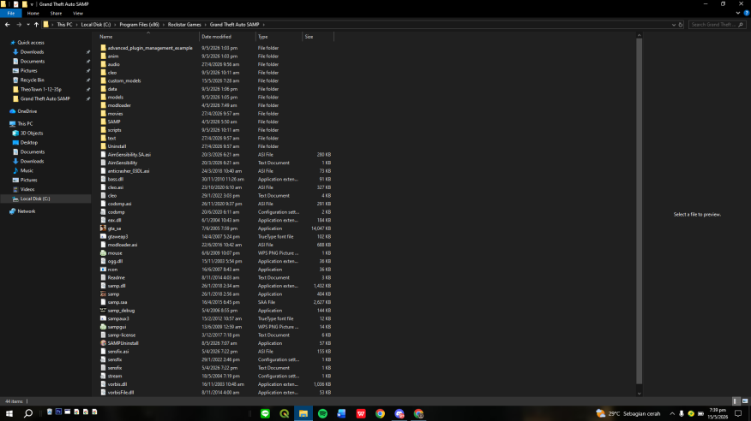Click the Up one level arrow
The image size is (751, 421).
36,24
